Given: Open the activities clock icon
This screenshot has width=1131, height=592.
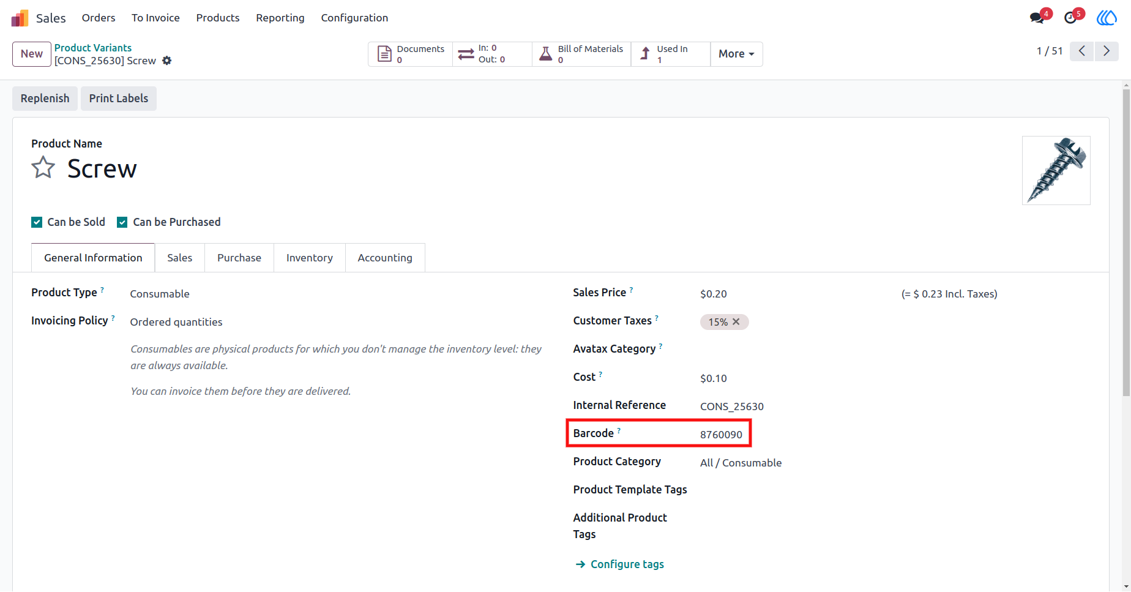Looking at the screenshot, I should pyautogui.click(x=1070, y=18).
